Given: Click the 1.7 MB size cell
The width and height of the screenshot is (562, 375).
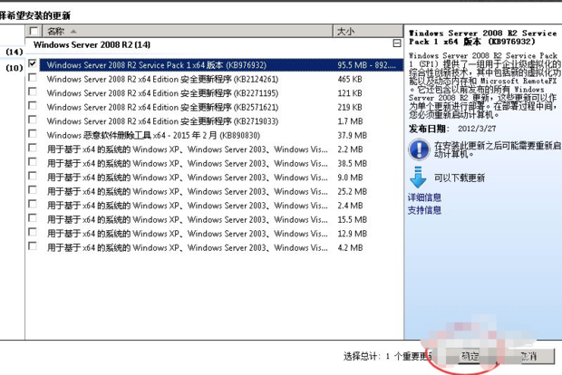Looking at the screenshot, I should (x=350, y=121).
